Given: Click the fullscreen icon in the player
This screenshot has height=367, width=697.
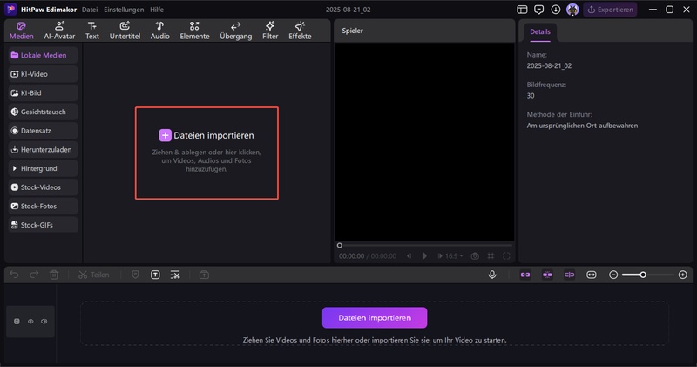Looking at the screenshot, I should coord(507,256).
